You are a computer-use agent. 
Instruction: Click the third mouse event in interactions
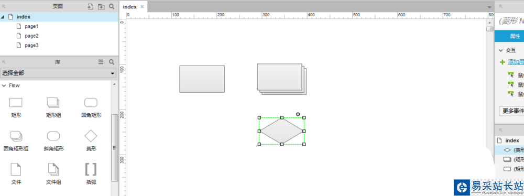516,94
